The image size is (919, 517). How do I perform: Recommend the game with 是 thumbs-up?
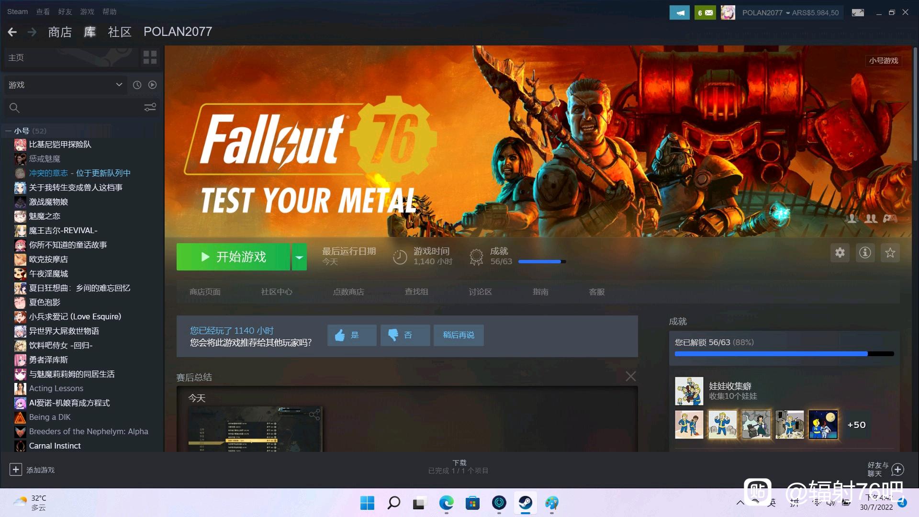pyautogui.click(x=352, y=335)
